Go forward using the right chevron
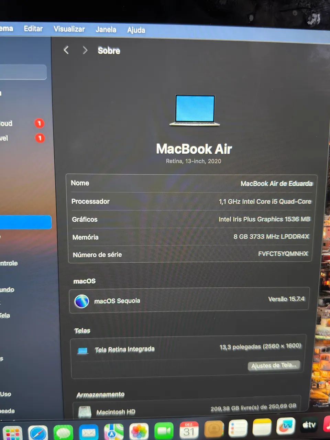This screenshot has width=330, height=440. 85,51
